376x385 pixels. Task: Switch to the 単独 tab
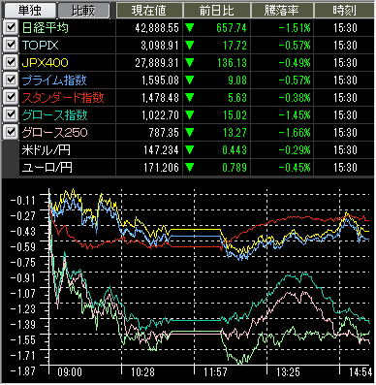click(30, 11)
